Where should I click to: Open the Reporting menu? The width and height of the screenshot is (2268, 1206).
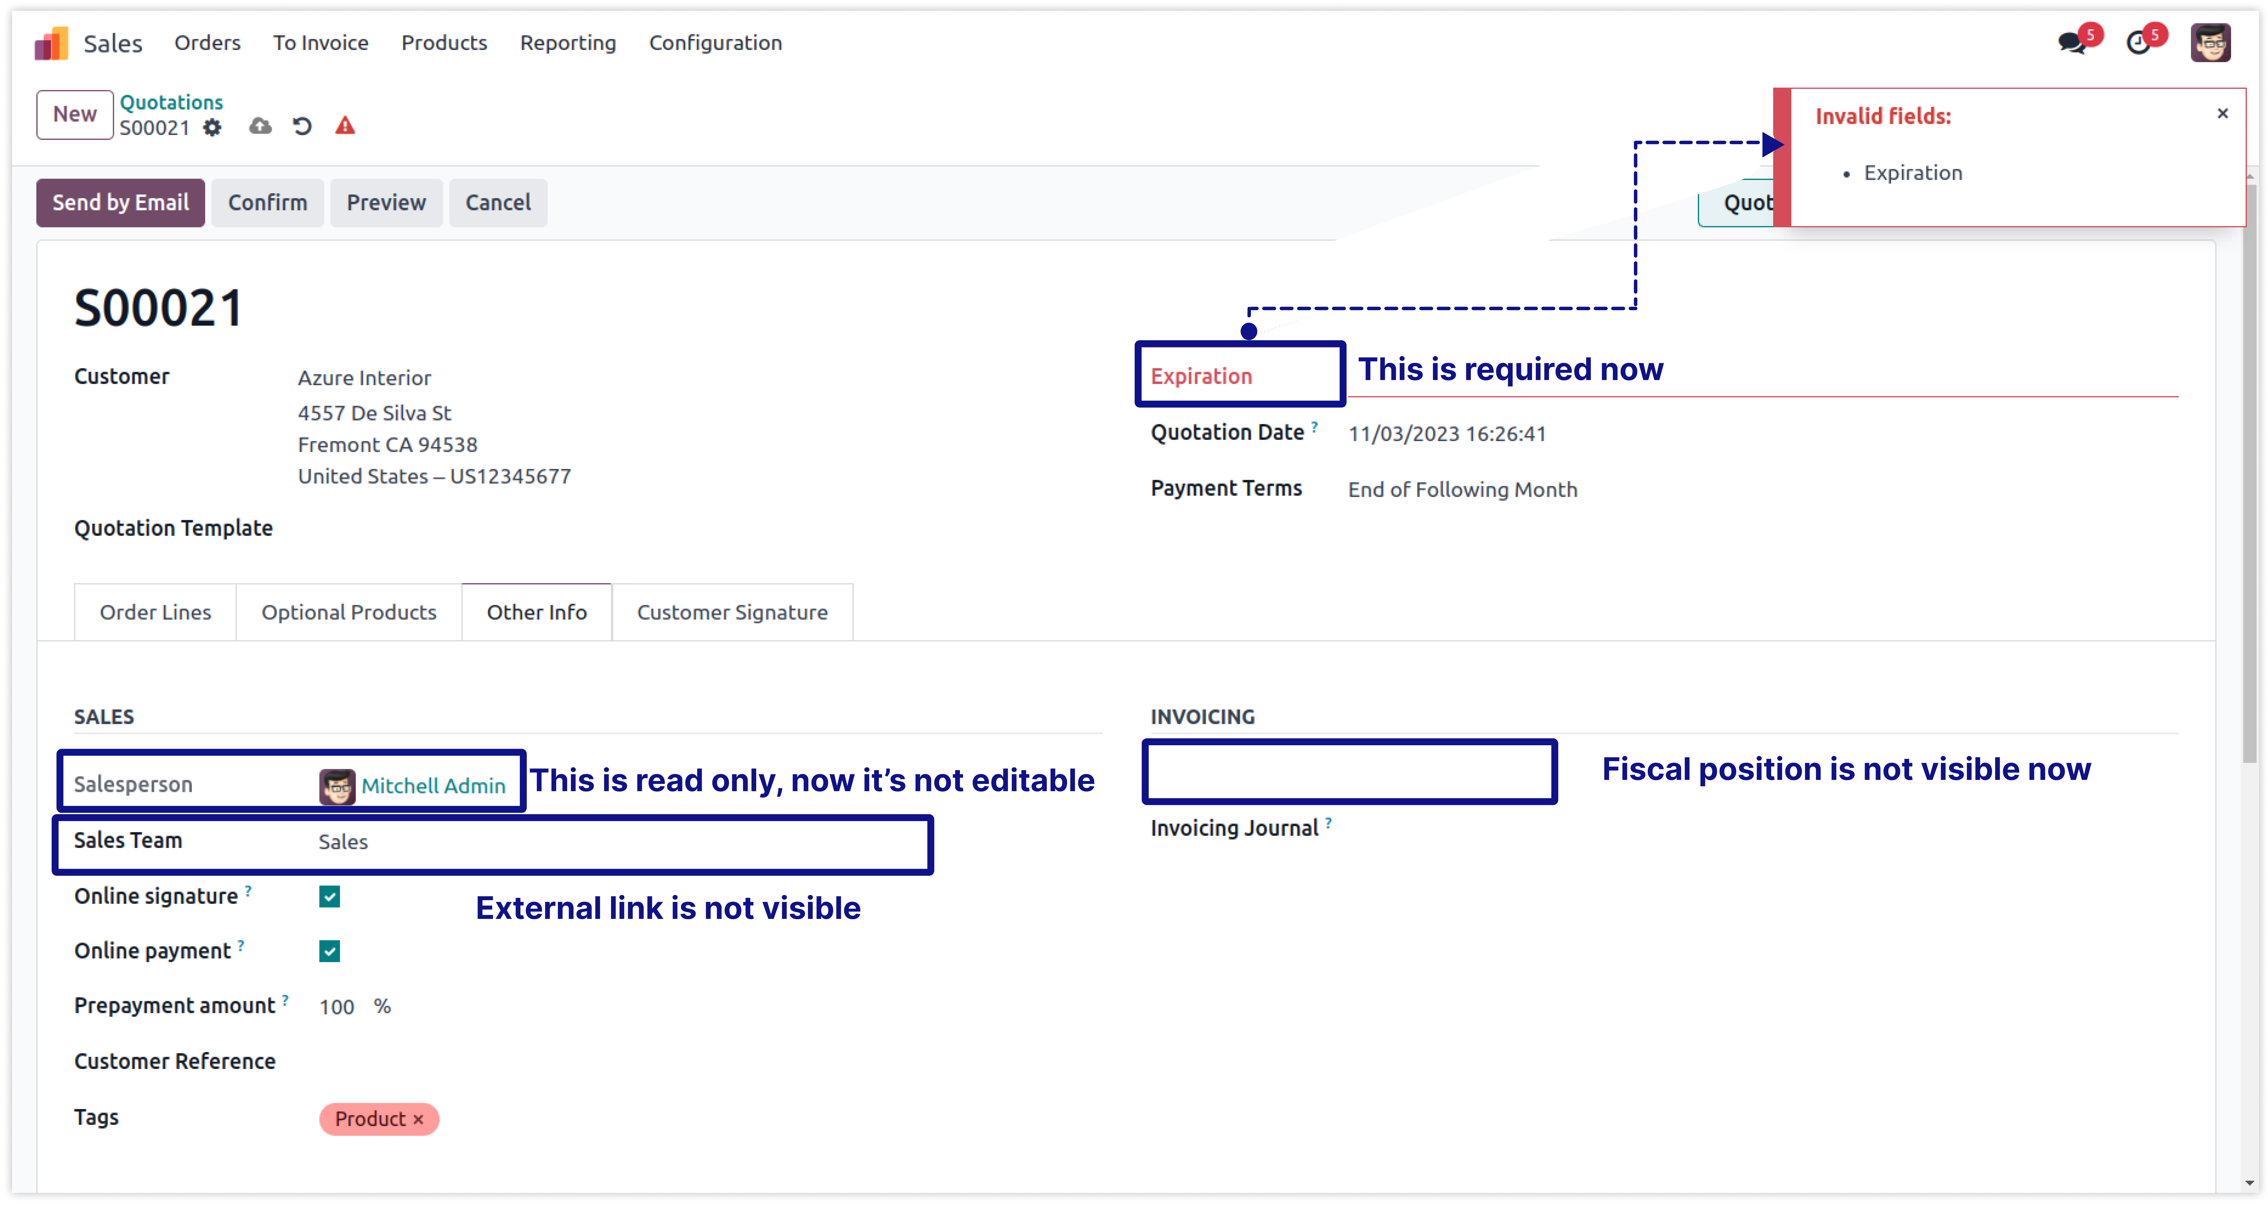point(568,43)
